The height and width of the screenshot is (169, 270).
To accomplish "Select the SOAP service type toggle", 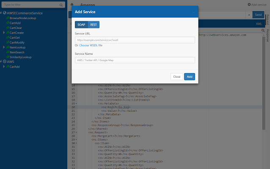I will tap(81, 25).
